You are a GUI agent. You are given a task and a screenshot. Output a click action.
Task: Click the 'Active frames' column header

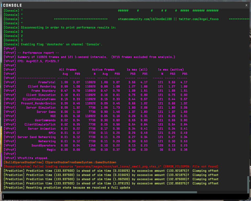[103, 70]
